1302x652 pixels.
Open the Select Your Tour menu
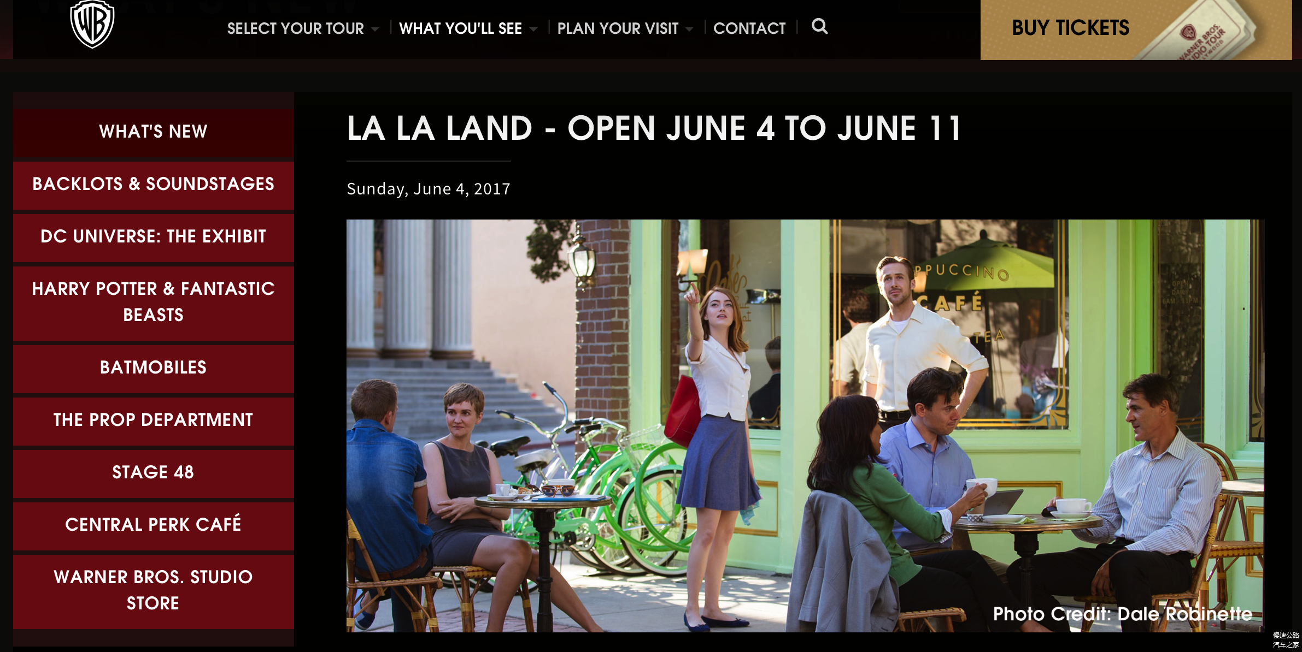click(x=295, y=28)
